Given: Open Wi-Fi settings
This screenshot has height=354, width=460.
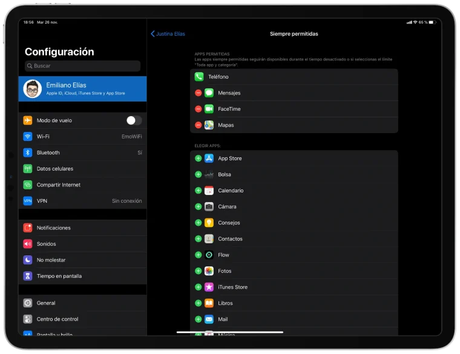Looking at the screenshot, I should coord(82,137).
